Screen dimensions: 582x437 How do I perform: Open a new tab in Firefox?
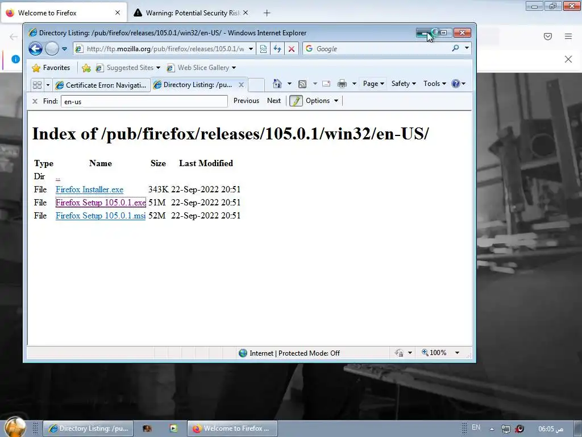[267, 13]
